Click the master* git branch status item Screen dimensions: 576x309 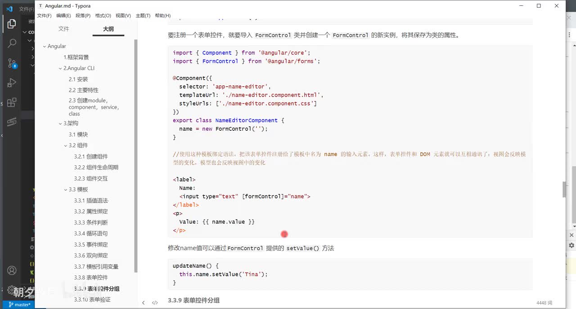click(19, 305)
